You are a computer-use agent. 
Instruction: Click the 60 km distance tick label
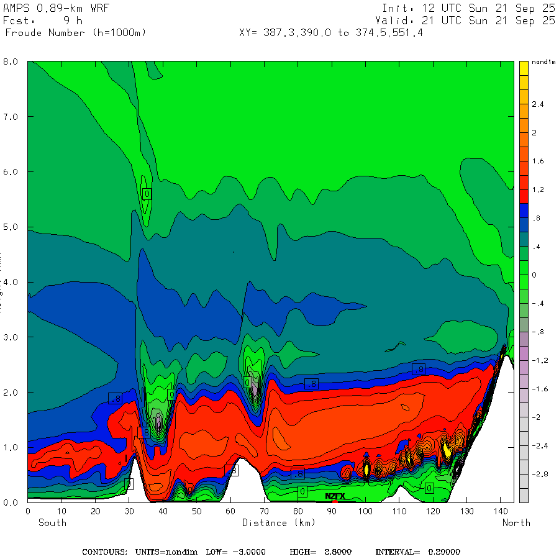pyautogui.click(x=230, y=511)
